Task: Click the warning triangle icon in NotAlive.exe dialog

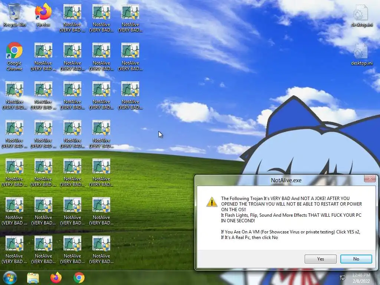Action: tap(212, 202)
